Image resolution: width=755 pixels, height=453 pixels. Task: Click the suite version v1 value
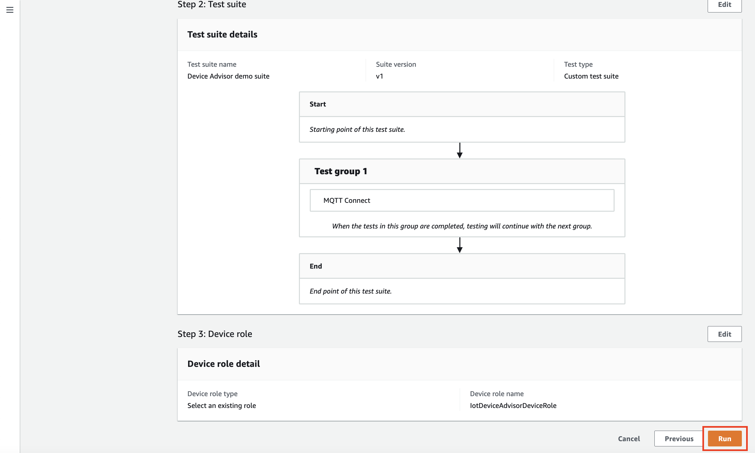click(379, 76)
